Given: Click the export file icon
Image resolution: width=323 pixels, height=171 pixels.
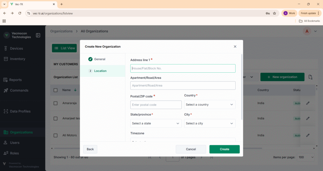Looking at the screenshot, I should click(x=310, y=77).
